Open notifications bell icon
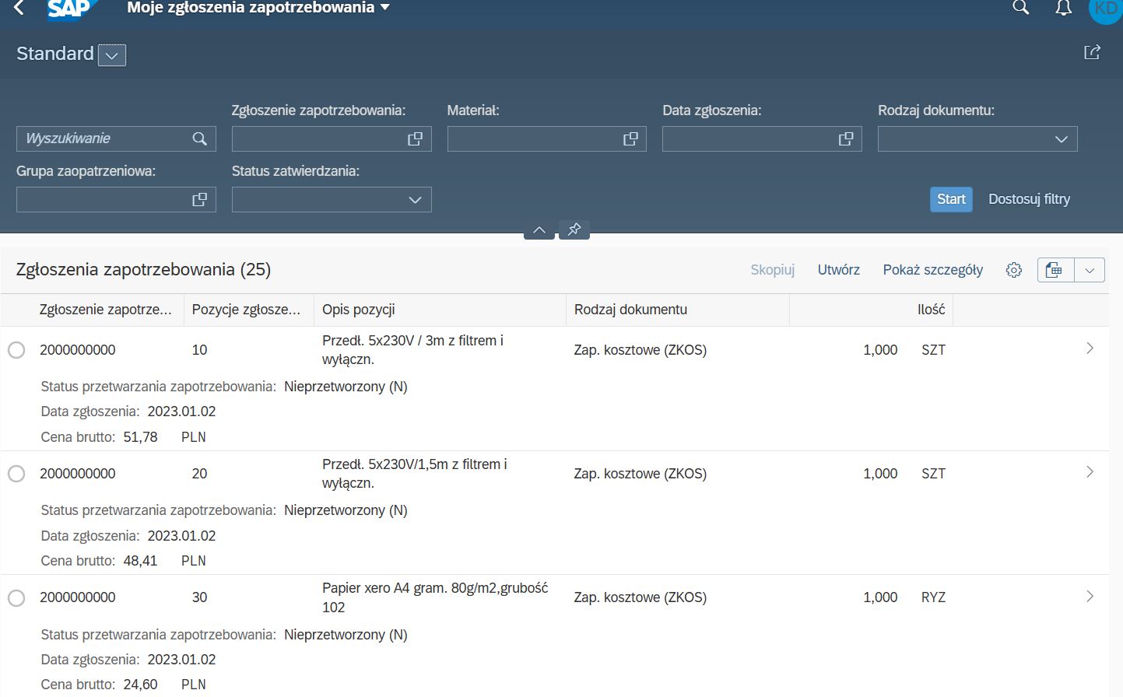 [1063, 8]
